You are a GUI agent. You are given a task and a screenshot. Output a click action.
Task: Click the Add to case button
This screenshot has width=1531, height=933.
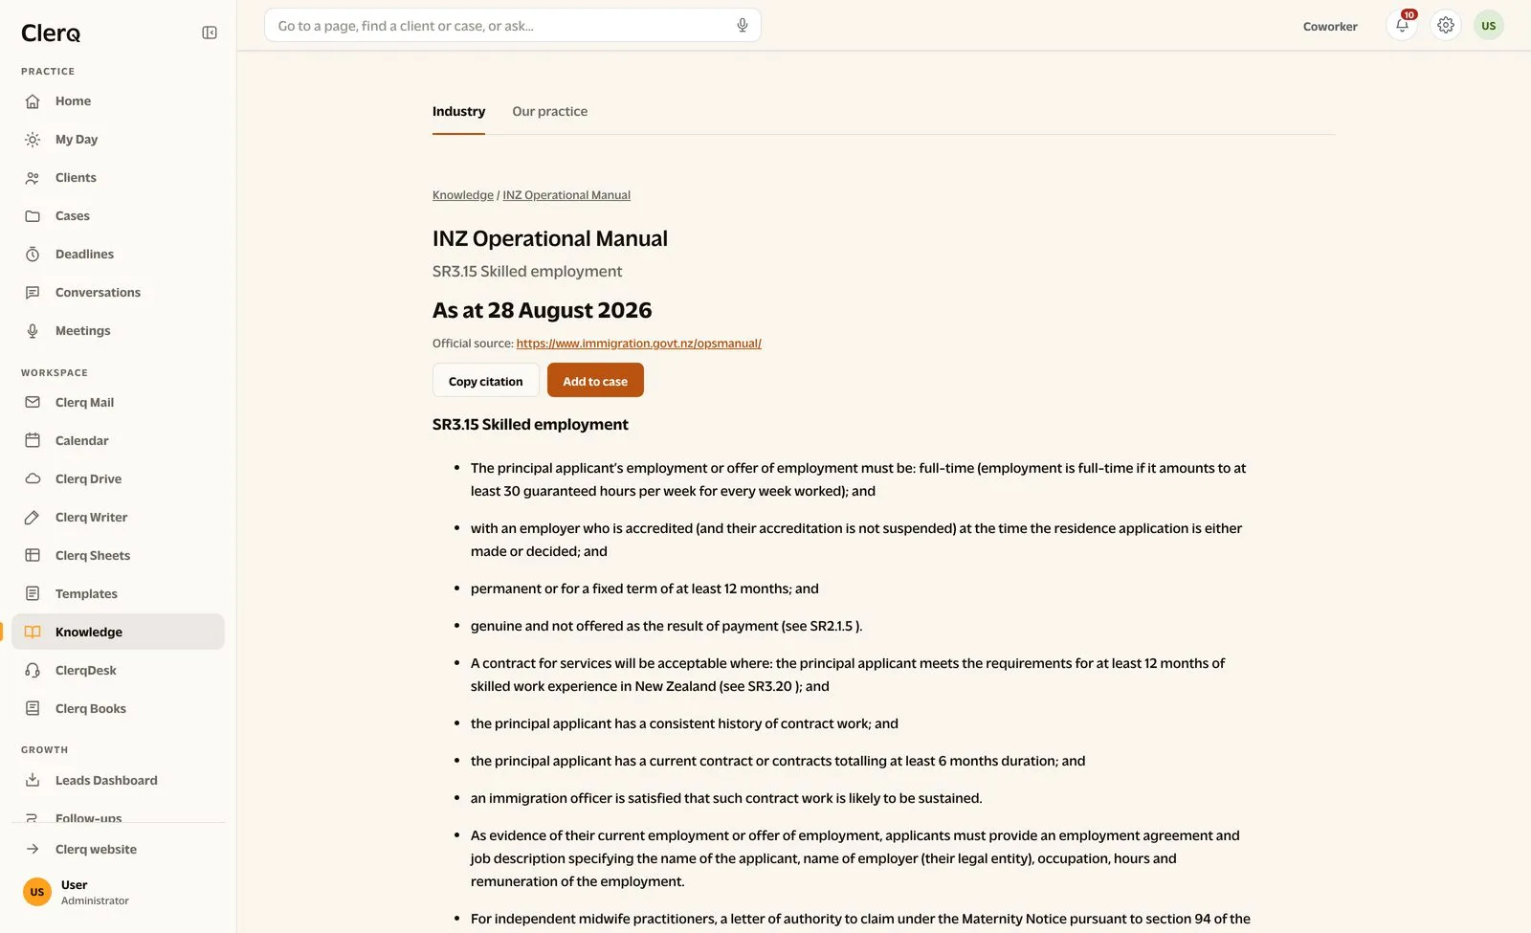pyautogui.click(x=595, y=381)
